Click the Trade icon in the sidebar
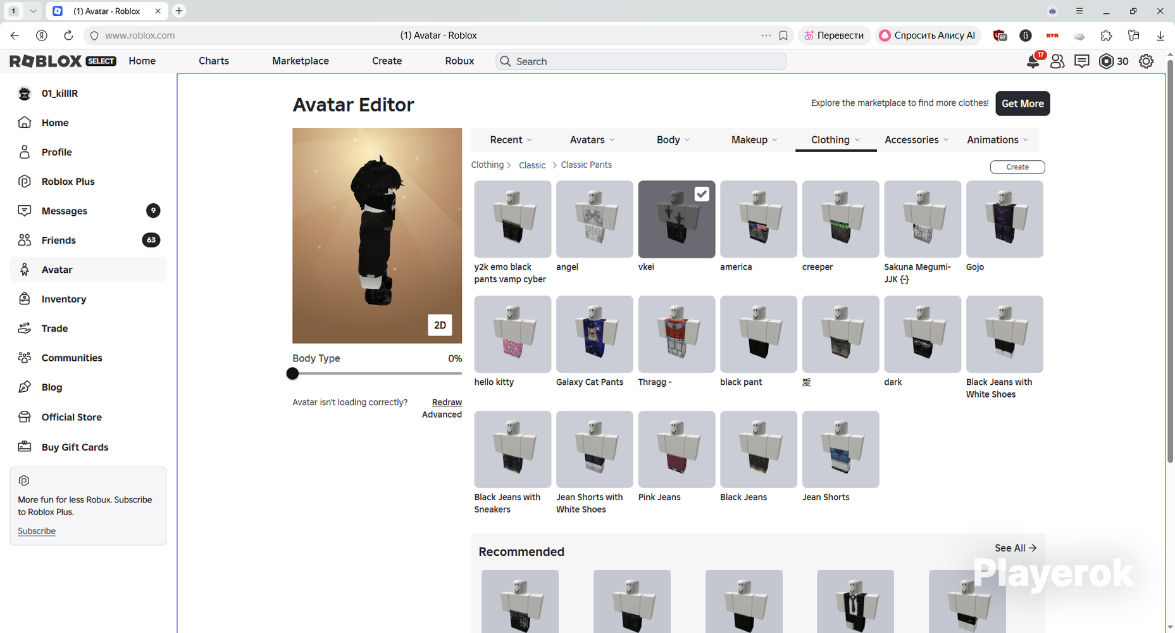Image resolution: width=1175 pixels, height=633 pixels. point(25,328)
